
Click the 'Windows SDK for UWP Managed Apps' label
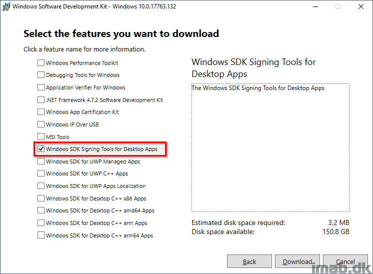93,161
